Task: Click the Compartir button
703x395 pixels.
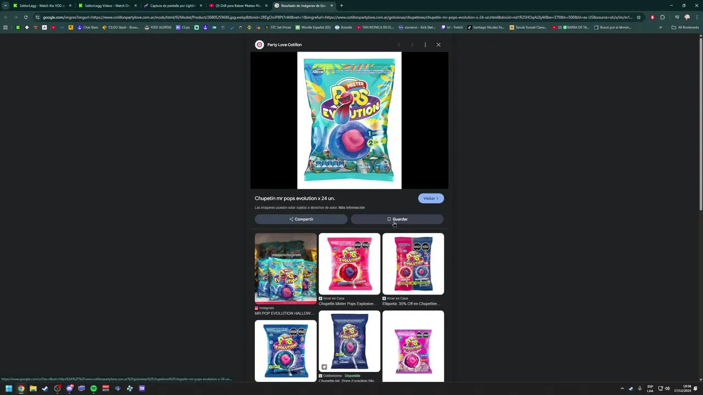Action: 301,219
